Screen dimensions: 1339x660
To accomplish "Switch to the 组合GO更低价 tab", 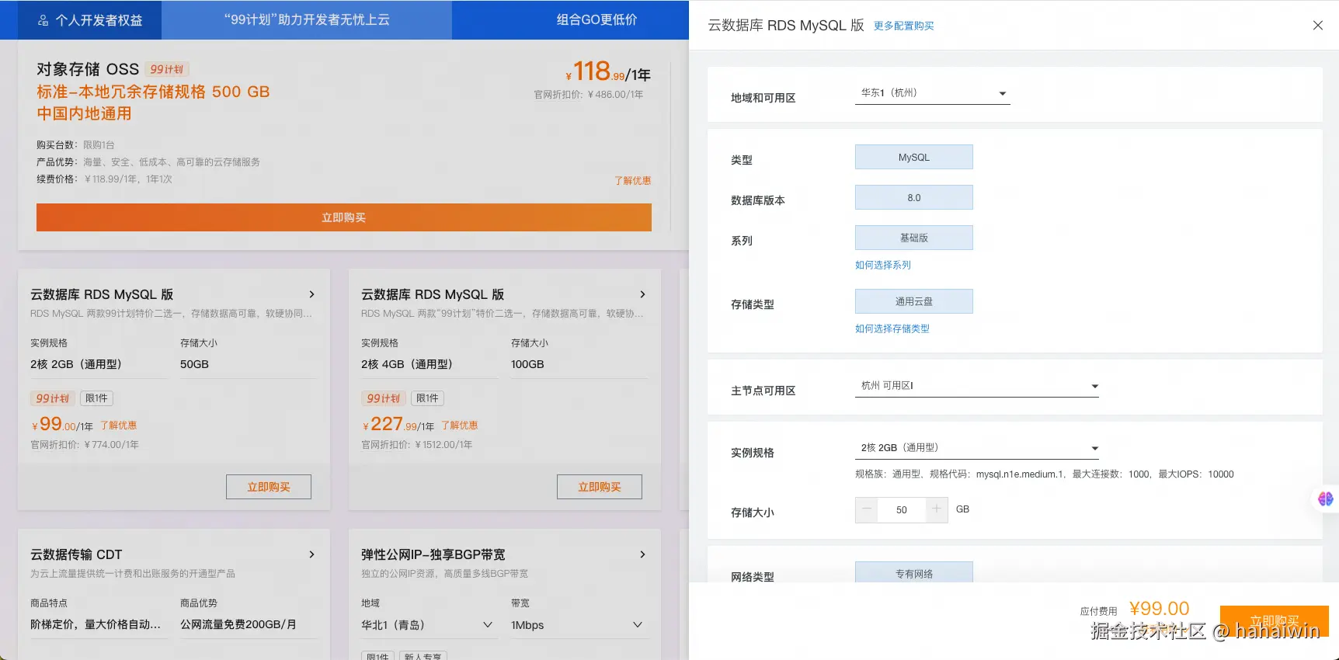I will coord(596,20).
